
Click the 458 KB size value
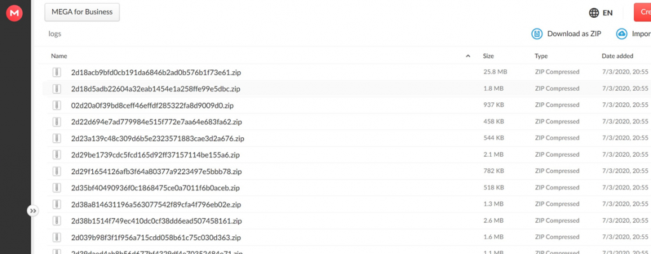pos(493,122)
